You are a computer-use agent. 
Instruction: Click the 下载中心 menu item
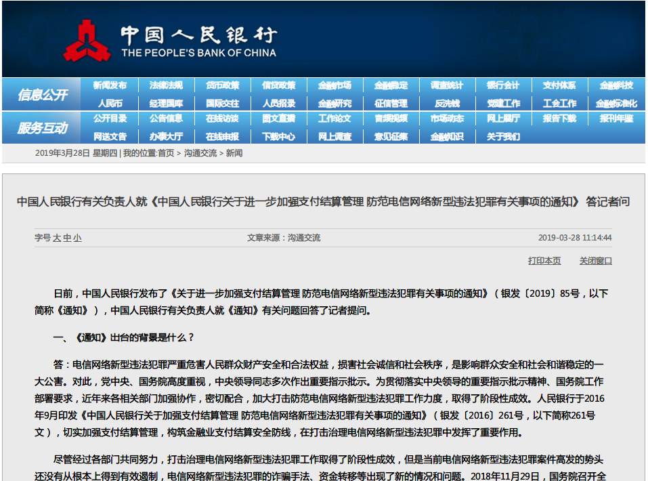(x=278, y=136)
